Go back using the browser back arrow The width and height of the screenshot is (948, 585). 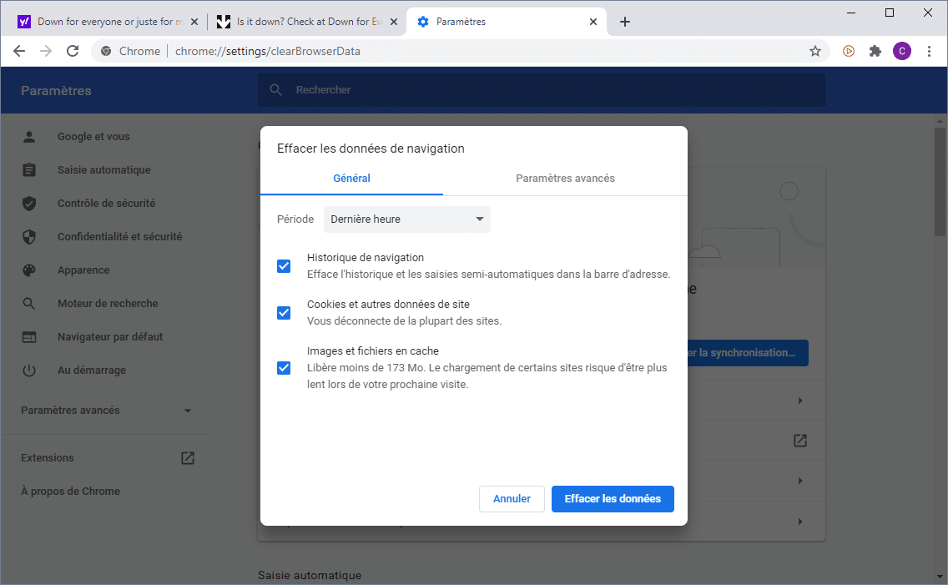[x=19, y=52]
